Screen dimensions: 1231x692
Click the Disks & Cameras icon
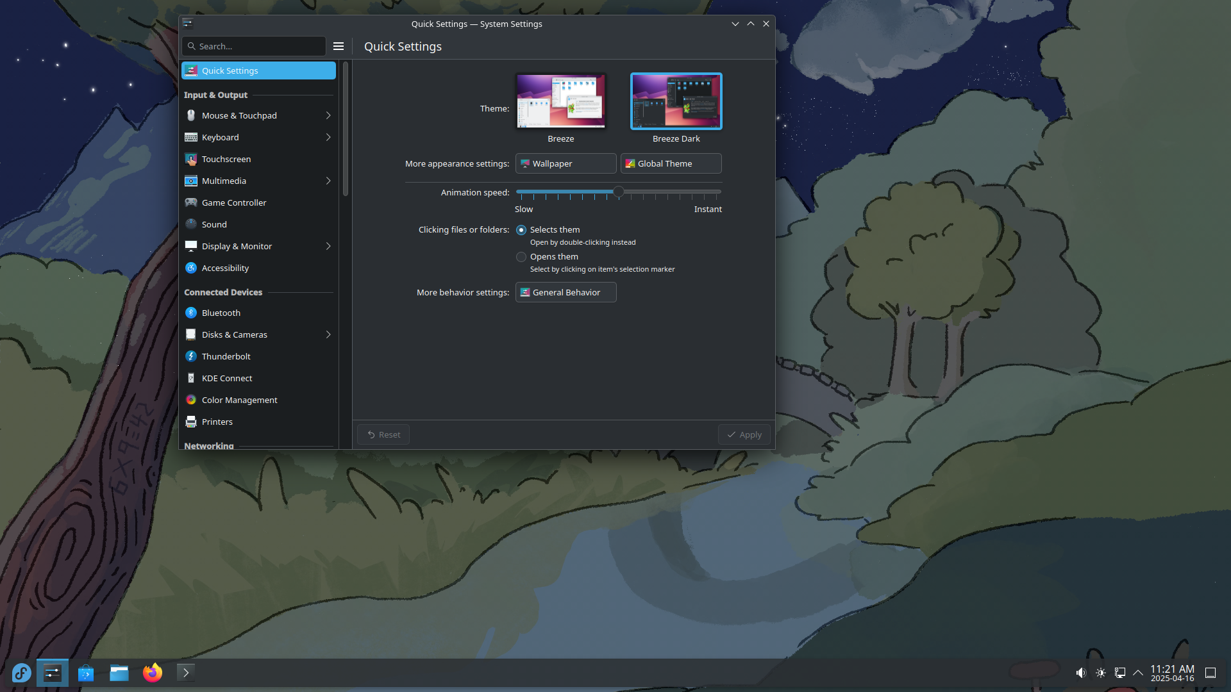(x=191, y=334)
